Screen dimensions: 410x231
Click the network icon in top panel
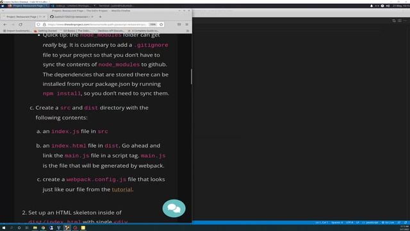click(377, 6)
